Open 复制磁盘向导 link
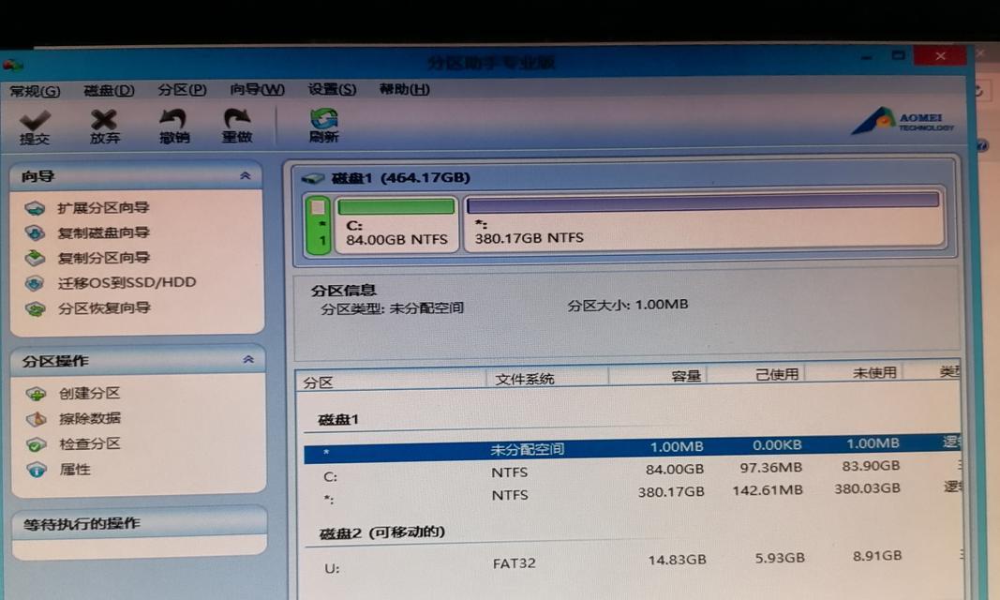Image resolution: width=1000 pixels, height=600 pixels. pyautogui.click(x=103, y=232)
